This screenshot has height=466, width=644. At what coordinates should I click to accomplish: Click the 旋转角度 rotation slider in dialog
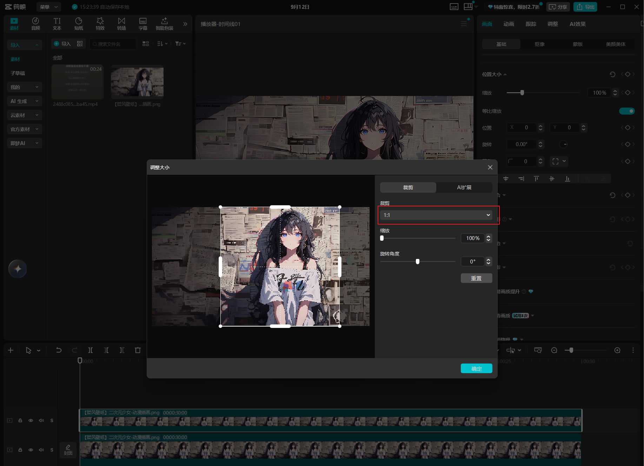click(x=418, y=261)
